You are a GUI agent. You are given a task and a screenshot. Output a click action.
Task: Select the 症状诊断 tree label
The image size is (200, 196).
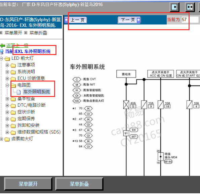(x=26, y=112)
